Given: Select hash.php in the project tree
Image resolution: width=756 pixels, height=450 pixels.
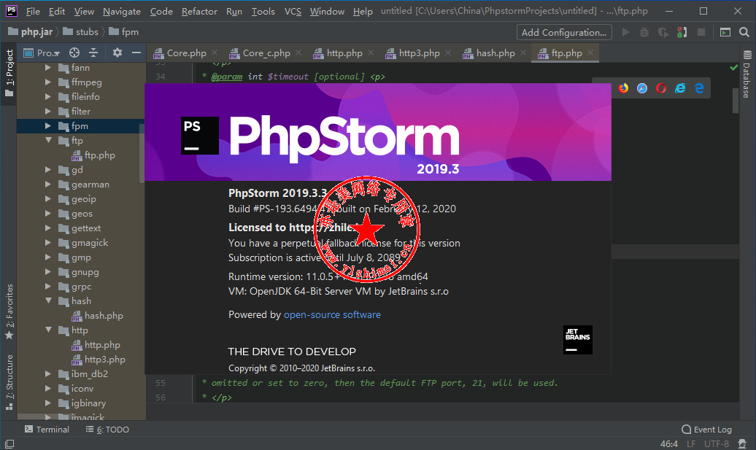Looking at the screenshot, I should 97,316.
